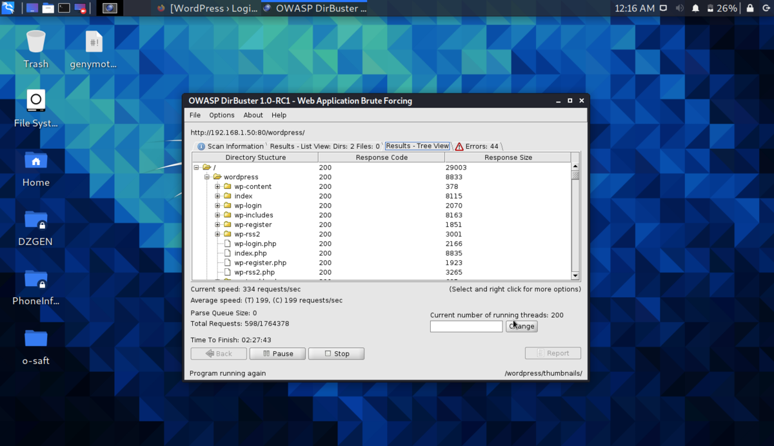Select the File System desktop icon
The image size is (774, 446).
pos(35,108)
